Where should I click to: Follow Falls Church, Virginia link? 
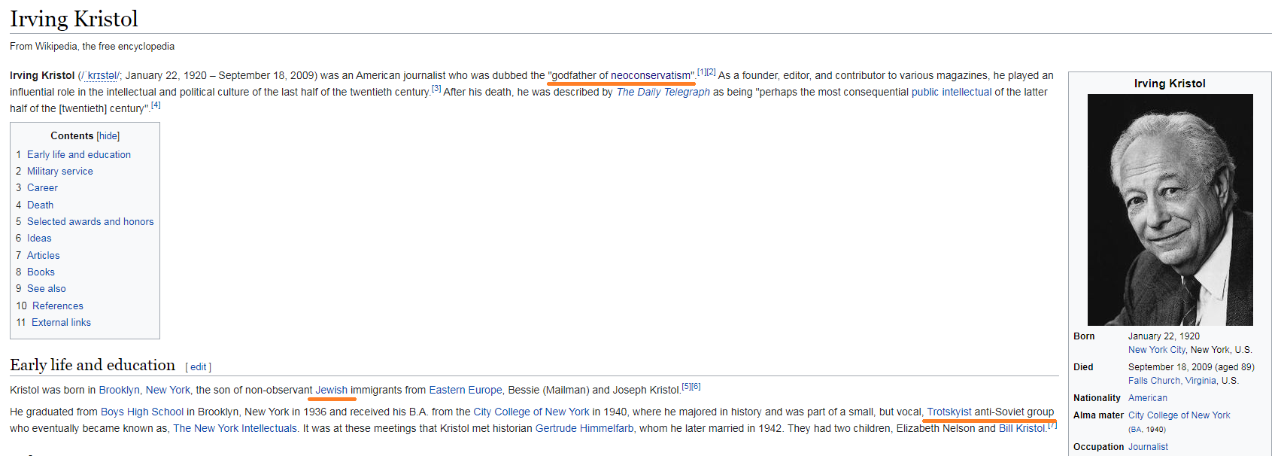pos(1172,381)
